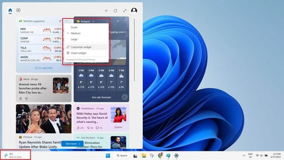Open the blue-green app icon beside Chrome

click(x=168, y=155)
